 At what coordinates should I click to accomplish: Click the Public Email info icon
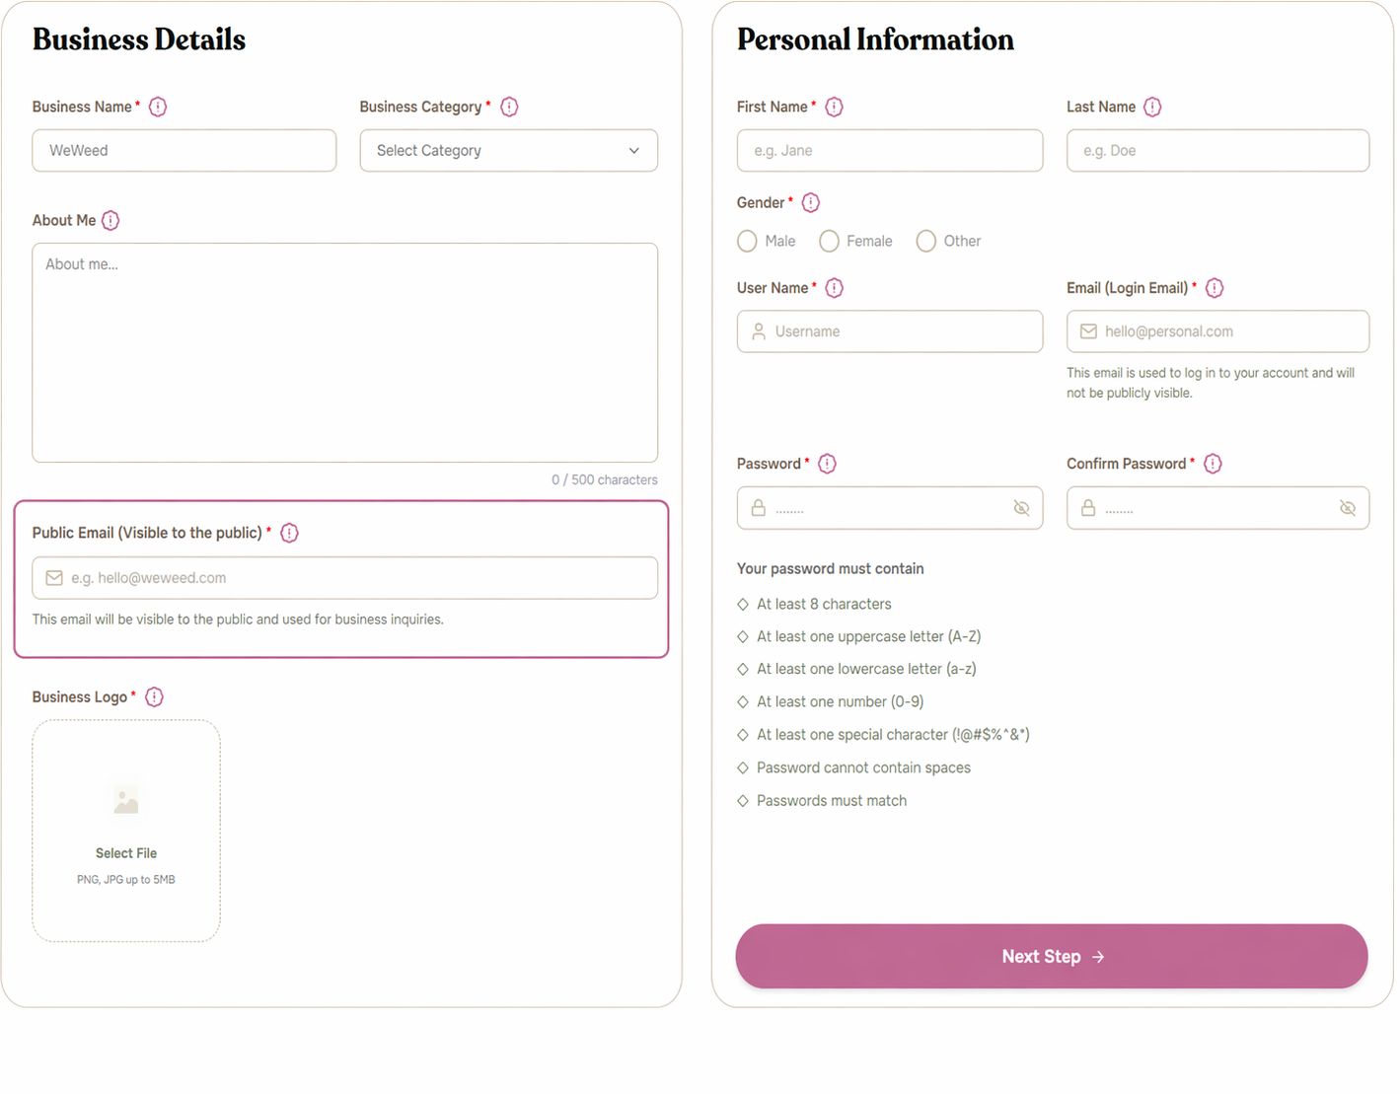coord(289,533)
